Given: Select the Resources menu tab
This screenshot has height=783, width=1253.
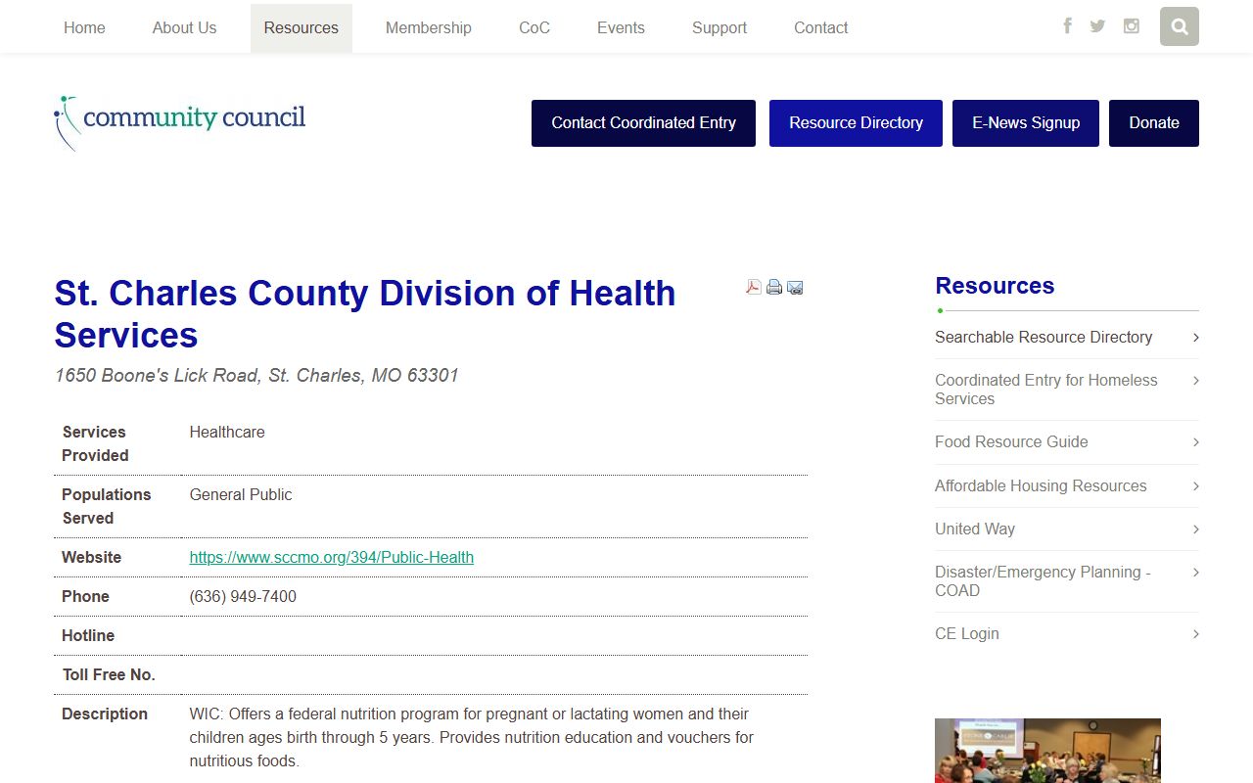Looking at the screenshot, I should (x=302, y=27).
